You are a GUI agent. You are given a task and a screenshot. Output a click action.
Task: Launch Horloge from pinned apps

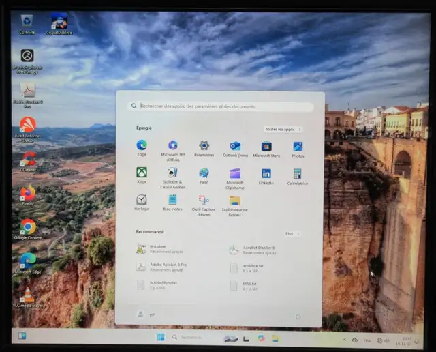click(142, 203)
